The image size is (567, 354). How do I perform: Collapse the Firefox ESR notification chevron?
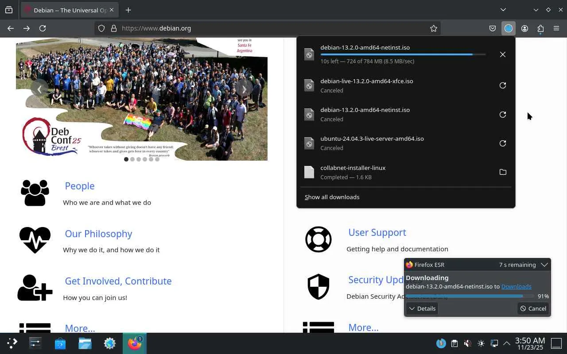pyautogui.click(x=544, y=265)
